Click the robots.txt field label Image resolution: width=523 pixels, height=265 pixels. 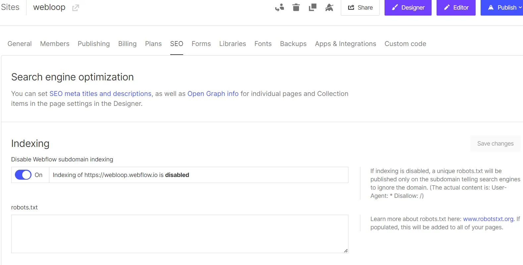click(x=25, y=207)
